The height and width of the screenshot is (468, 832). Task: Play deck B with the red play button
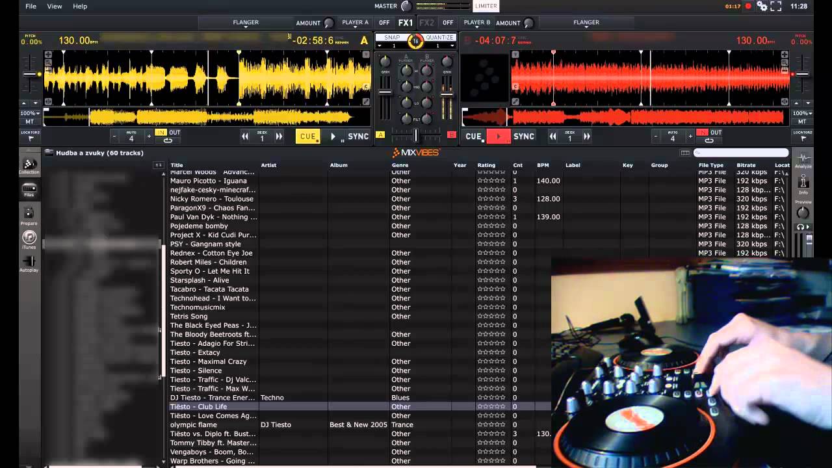point(499,136)
